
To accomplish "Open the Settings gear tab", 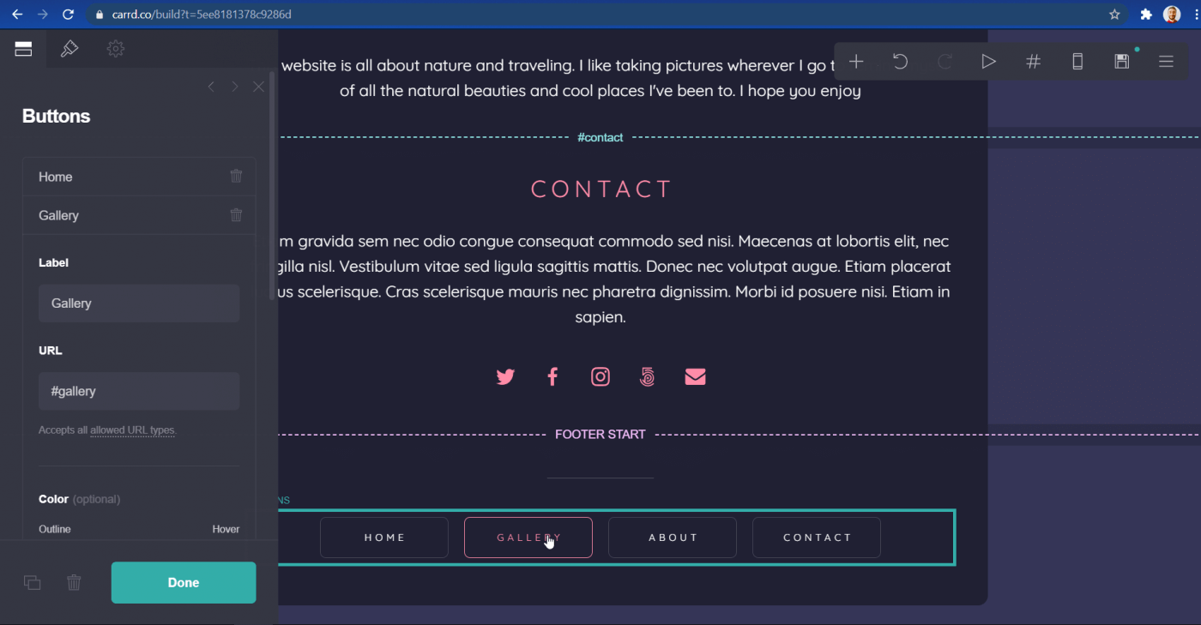I will click(116, 49).
